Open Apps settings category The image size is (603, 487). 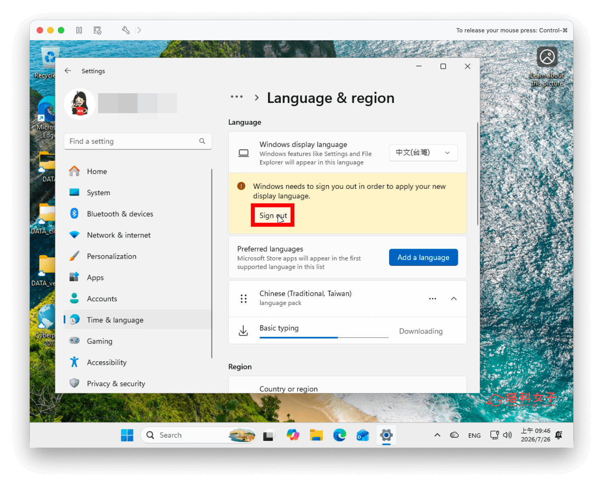tap(137, 278)
